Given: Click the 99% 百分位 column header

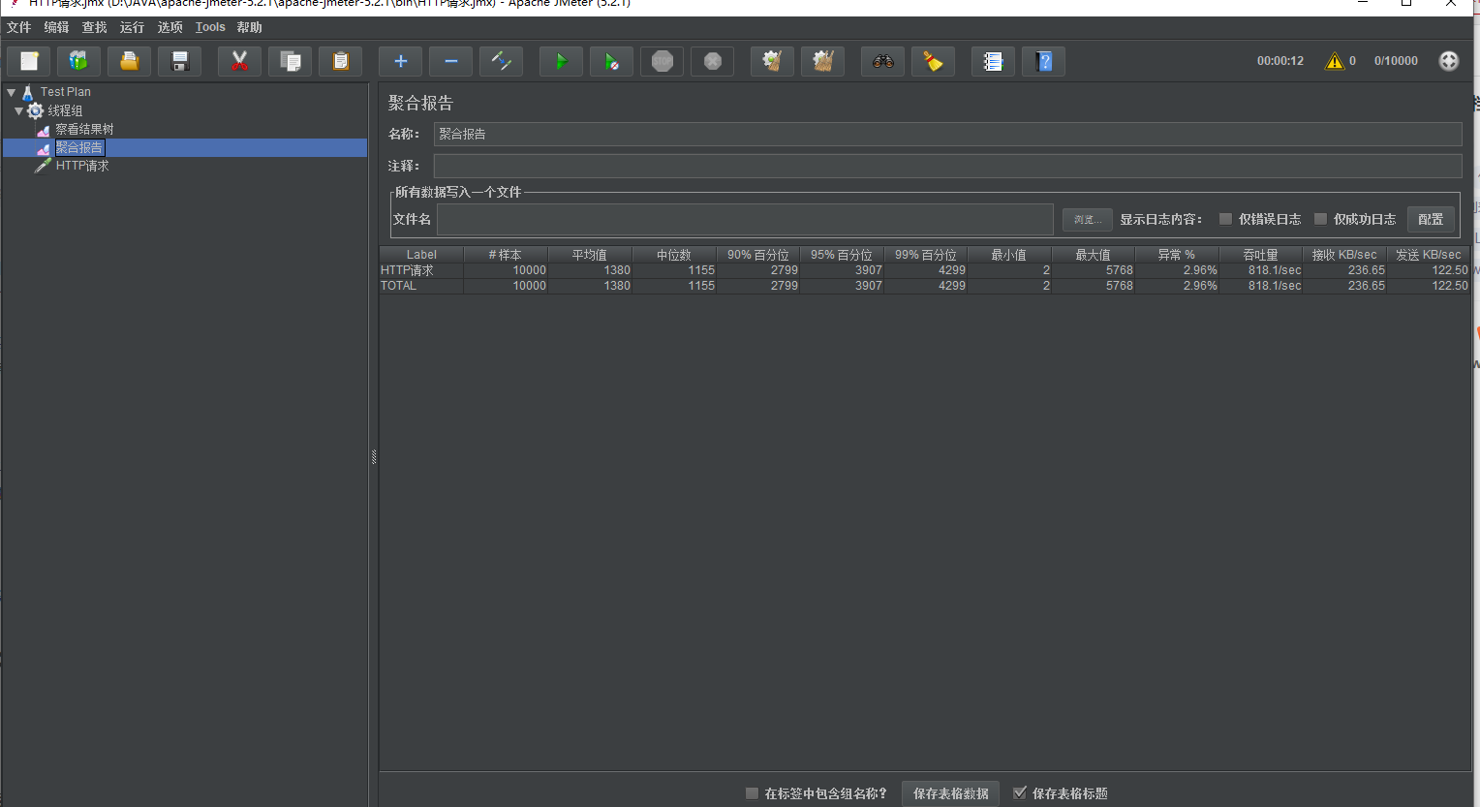Looking at the screenshot, I should pos(926,255).
